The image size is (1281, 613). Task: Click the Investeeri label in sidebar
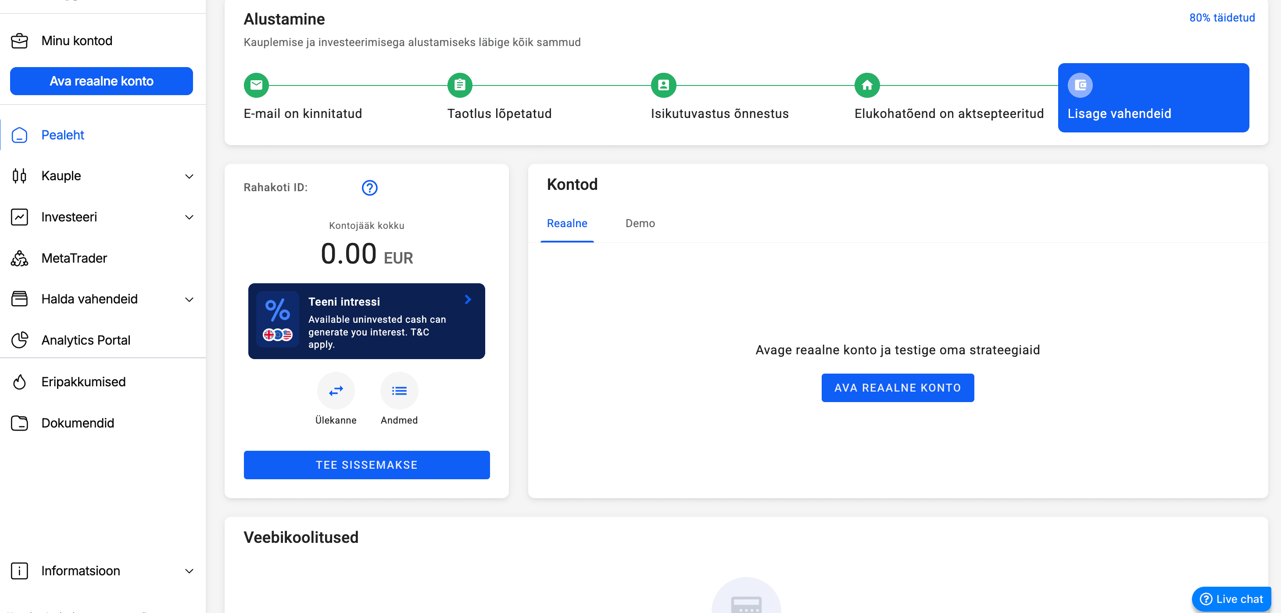[x=69, y=217]
